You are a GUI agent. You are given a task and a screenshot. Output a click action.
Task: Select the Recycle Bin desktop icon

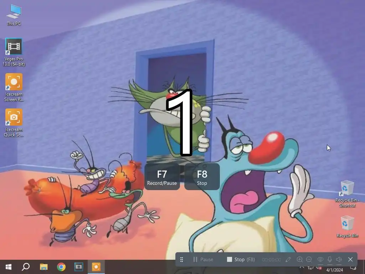point(347,227)
